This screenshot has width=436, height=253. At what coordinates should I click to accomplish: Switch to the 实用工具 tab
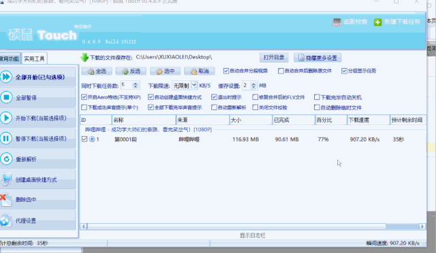[x=34, y=58]
